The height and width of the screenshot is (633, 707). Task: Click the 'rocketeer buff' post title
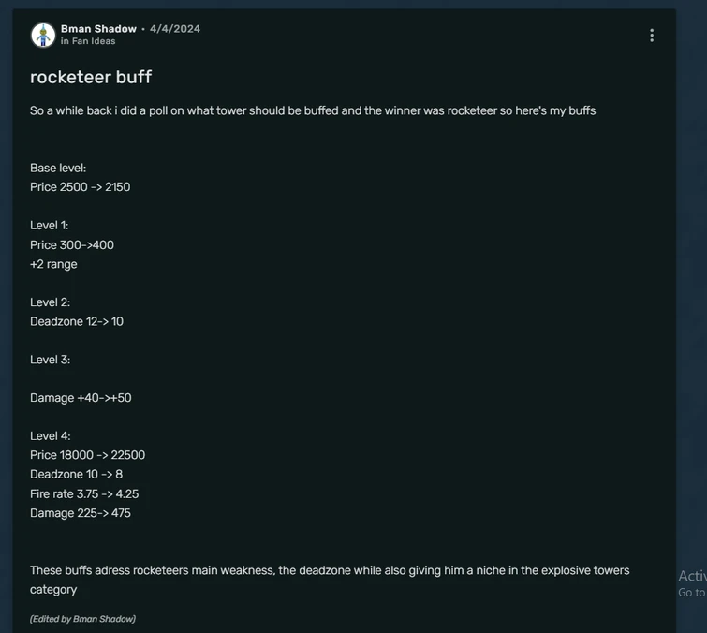91,77
